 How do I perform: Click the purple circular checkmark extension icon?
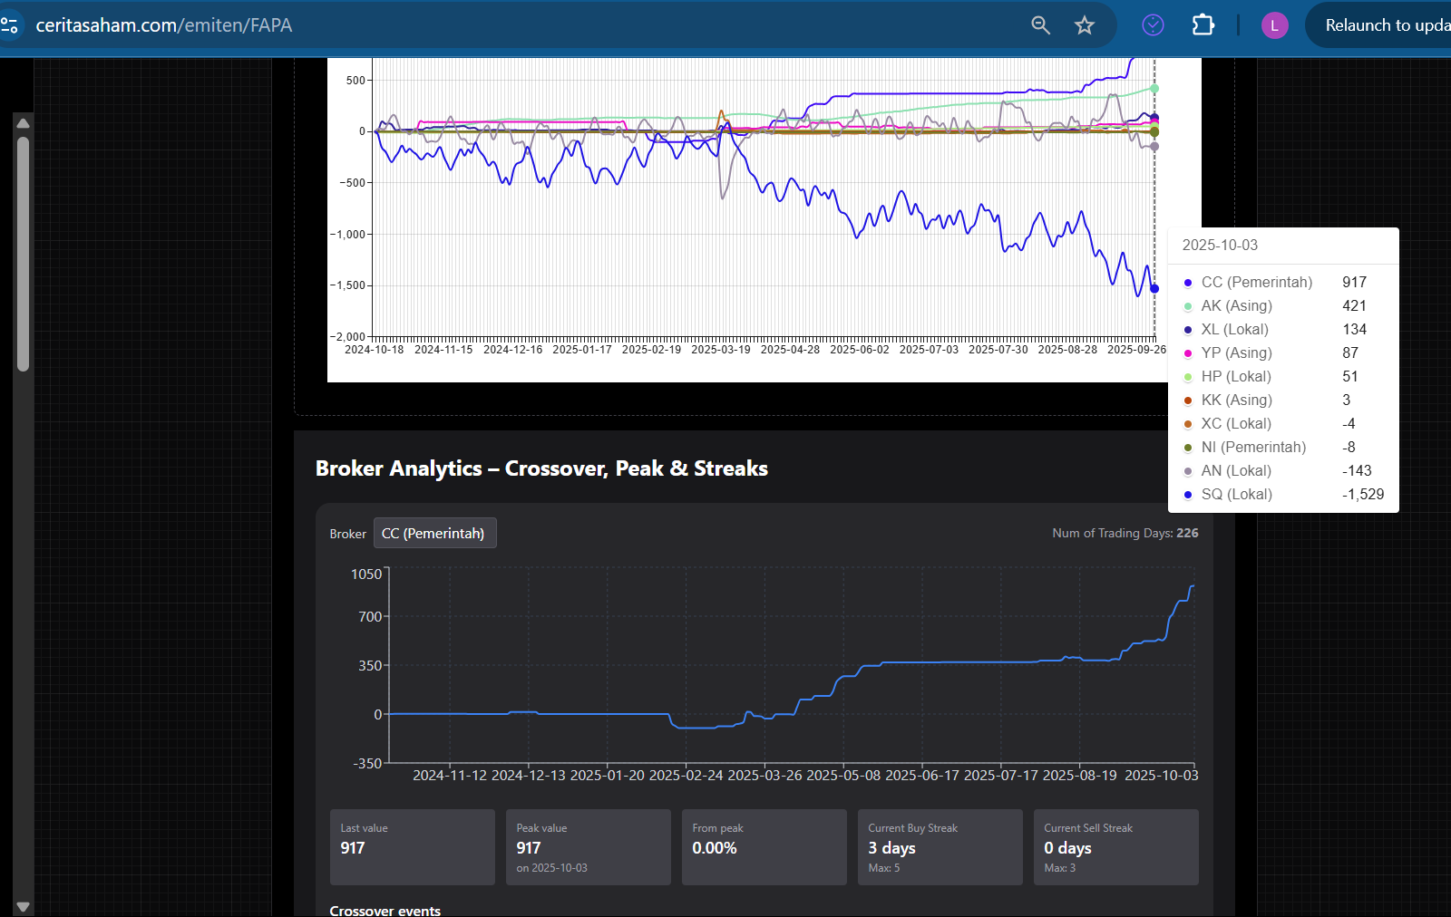point(1153,25)
